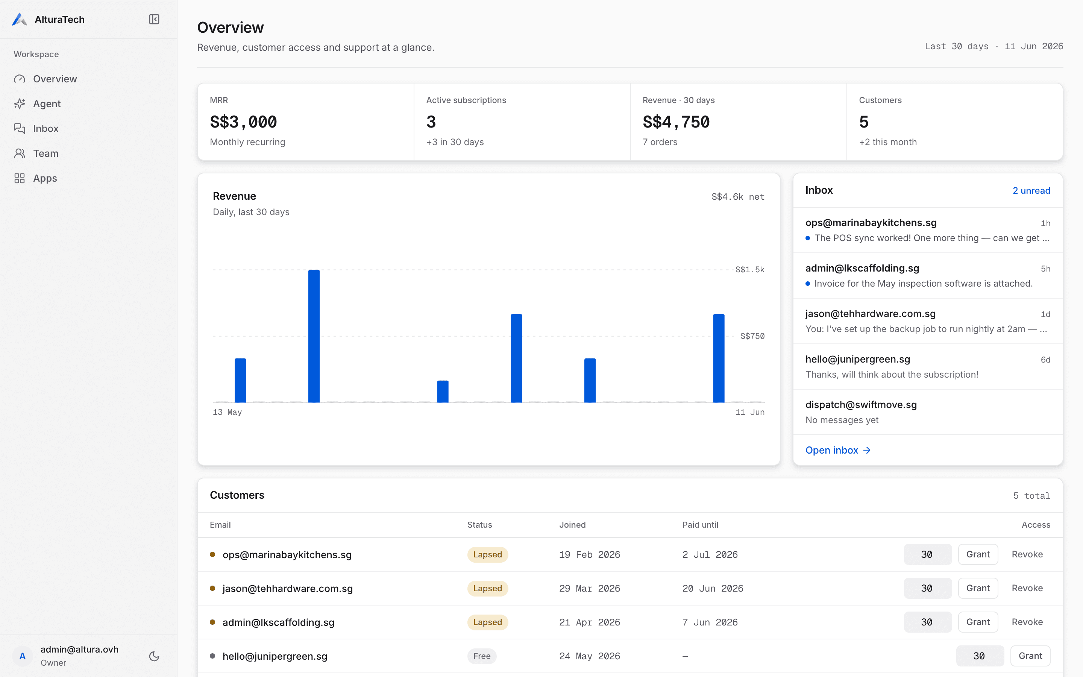Revoke access for jason@tehhardware.com.sg

1027,588
